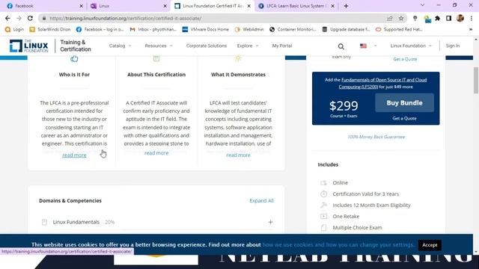Open the Gmail Inbox bookmark
The image size is (479, 269).
(x=153, y=29)
